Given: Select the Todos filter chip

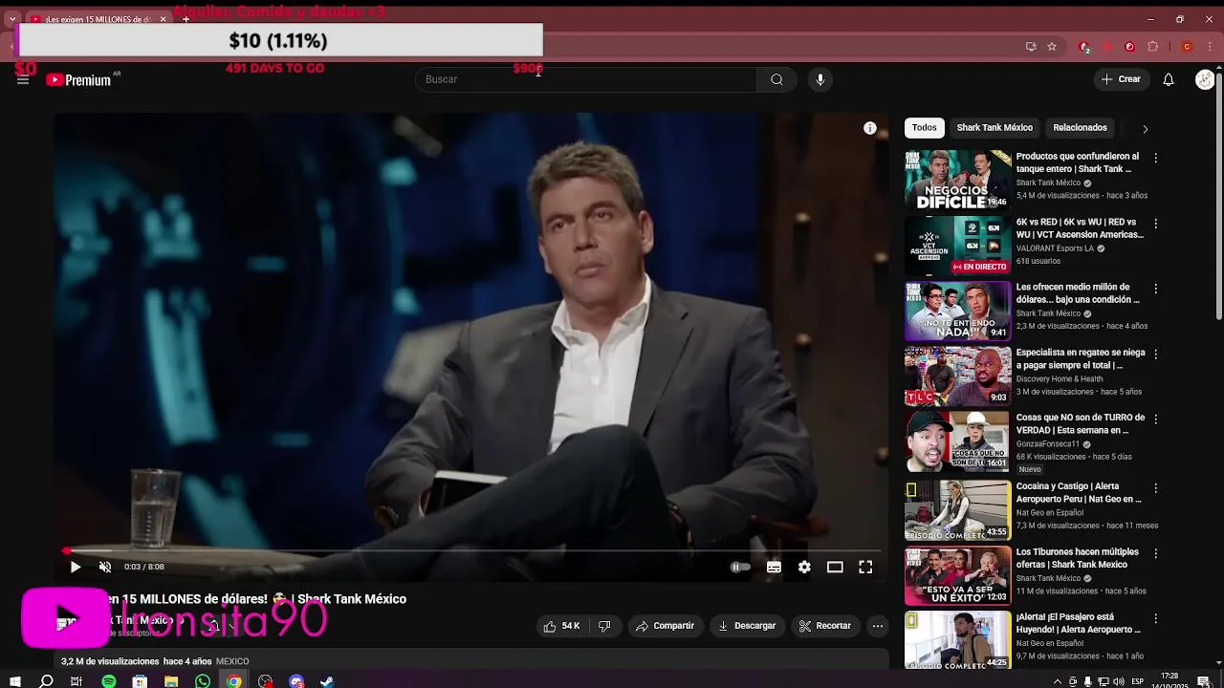Looking at the screenshot, I should point(924,127).
